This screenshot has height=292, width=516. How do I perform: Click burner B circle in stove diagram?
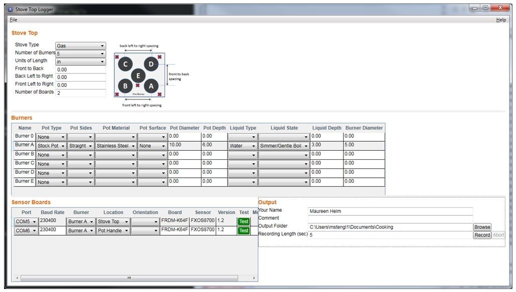coord(125,86)
